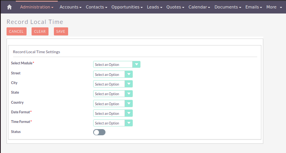Go to the home page icon

[9, 7]
